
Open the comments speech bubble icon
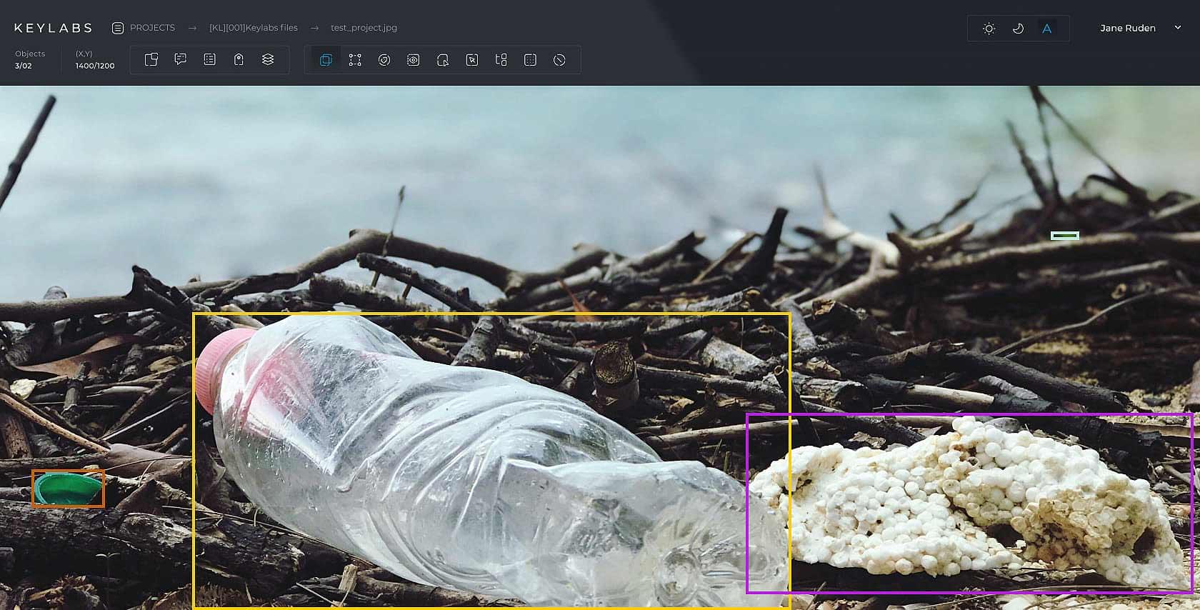[x=180, y=59]
